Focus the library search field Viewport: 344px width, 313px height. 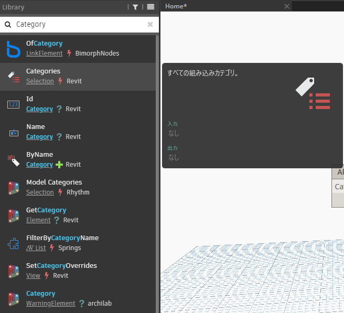(79, 24)
